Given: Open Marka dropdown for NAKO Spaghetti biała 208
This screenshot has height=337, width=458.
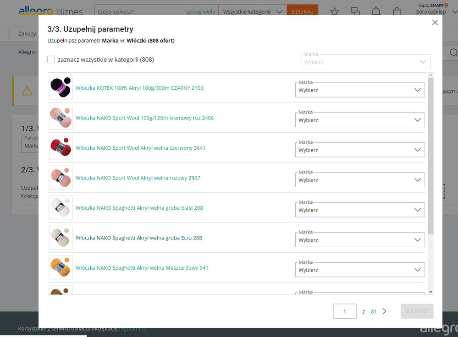Looking at the screenshot, I should [x=360, y=210].
